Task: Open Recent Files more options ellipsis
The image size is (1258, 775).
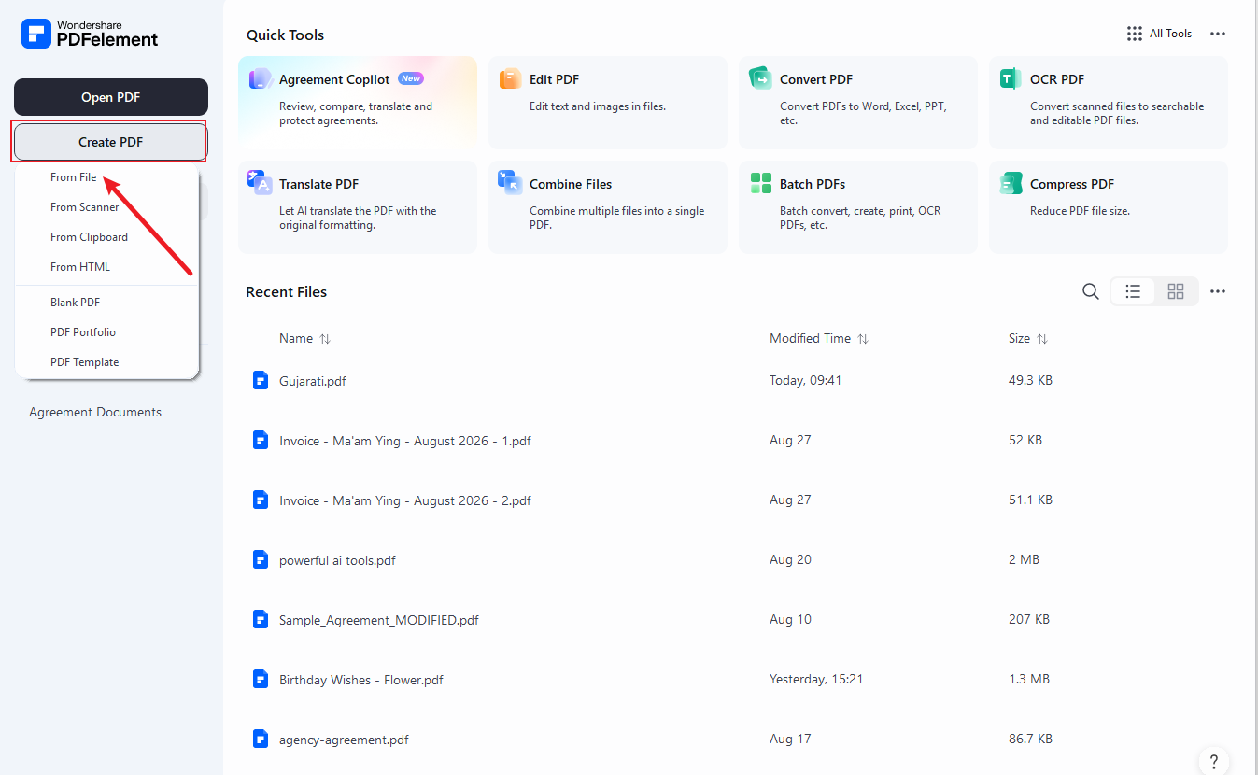Action: point(1218,291)
